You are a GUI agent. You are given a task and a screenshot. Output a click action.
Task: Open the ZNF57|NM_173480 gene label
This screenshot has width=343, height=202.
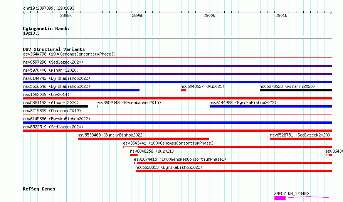[x=292, y=194]
